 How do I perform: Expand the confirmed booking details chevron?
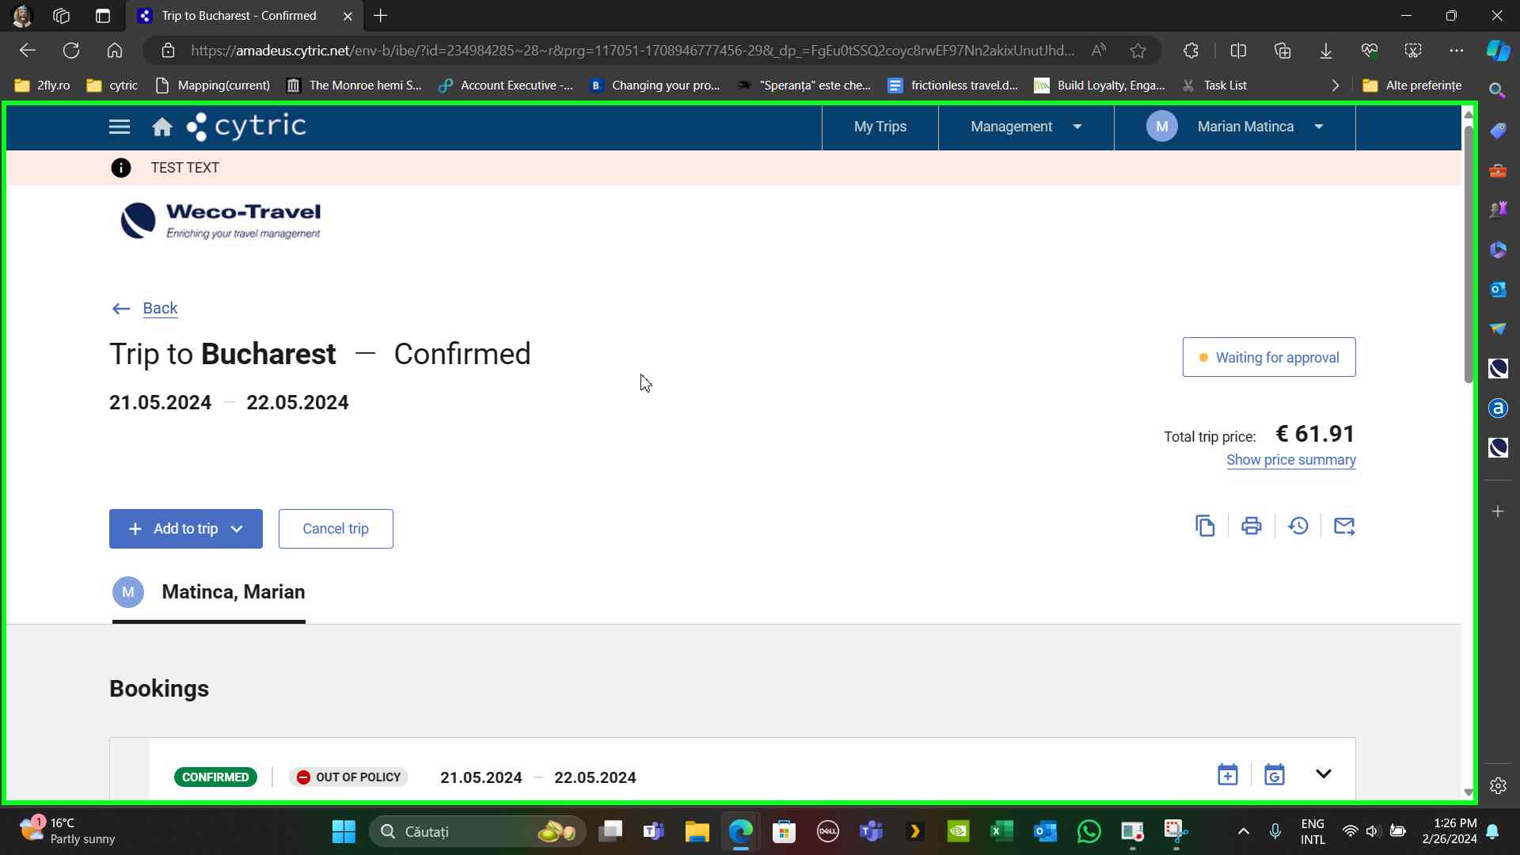tap(1324, 774)
